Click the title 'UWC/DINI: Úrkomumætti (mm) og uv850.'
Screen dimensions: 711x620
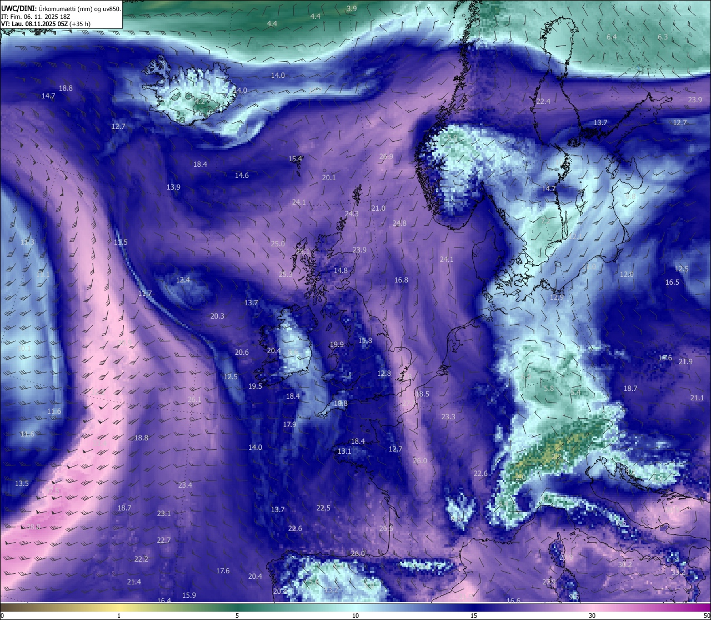tap(61, 8)
